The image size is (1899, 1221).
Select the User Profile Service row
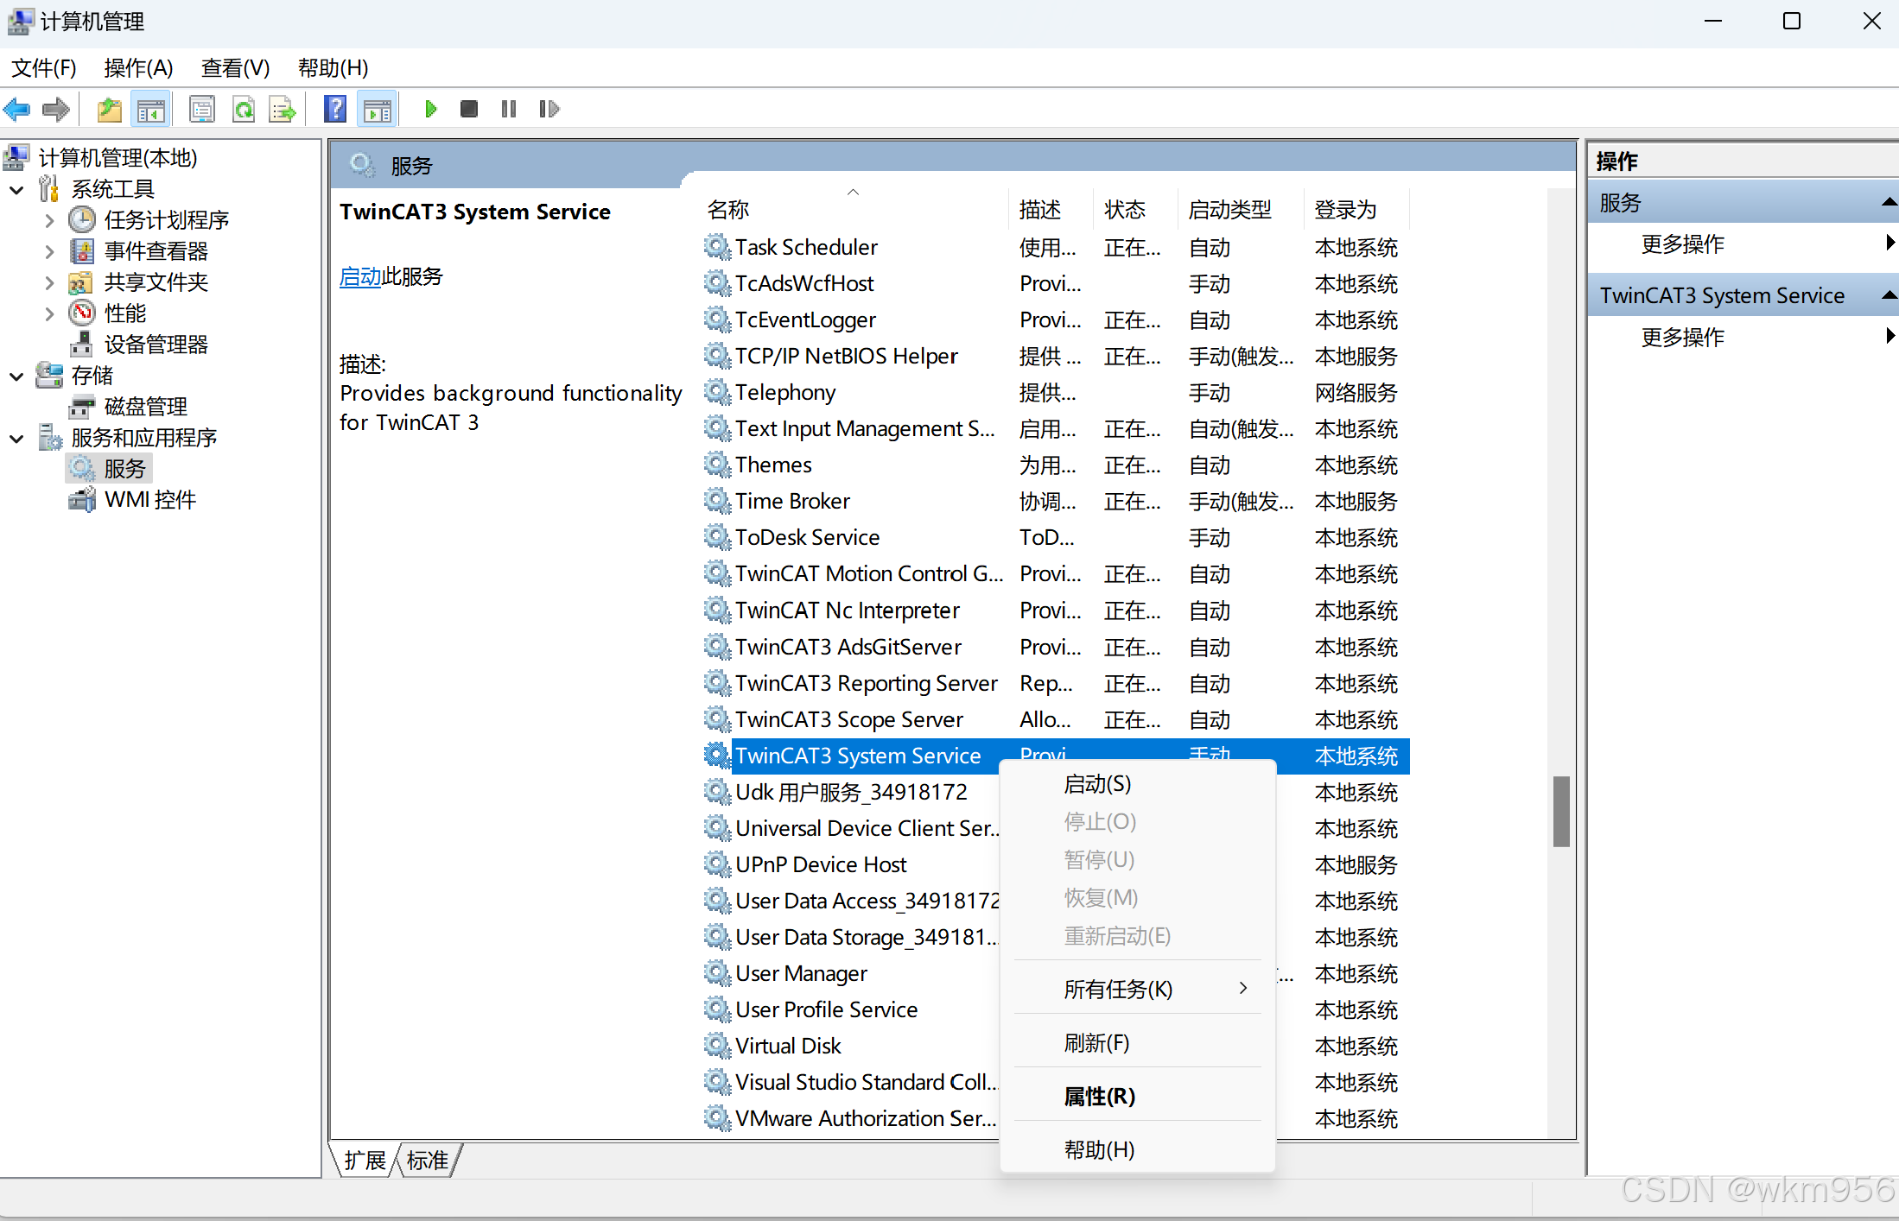[1055, 1009]
